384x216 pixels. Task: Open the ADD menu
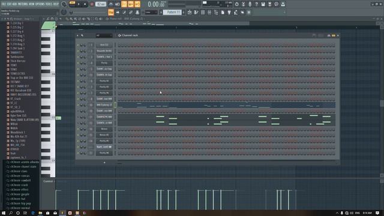point(14,4)
